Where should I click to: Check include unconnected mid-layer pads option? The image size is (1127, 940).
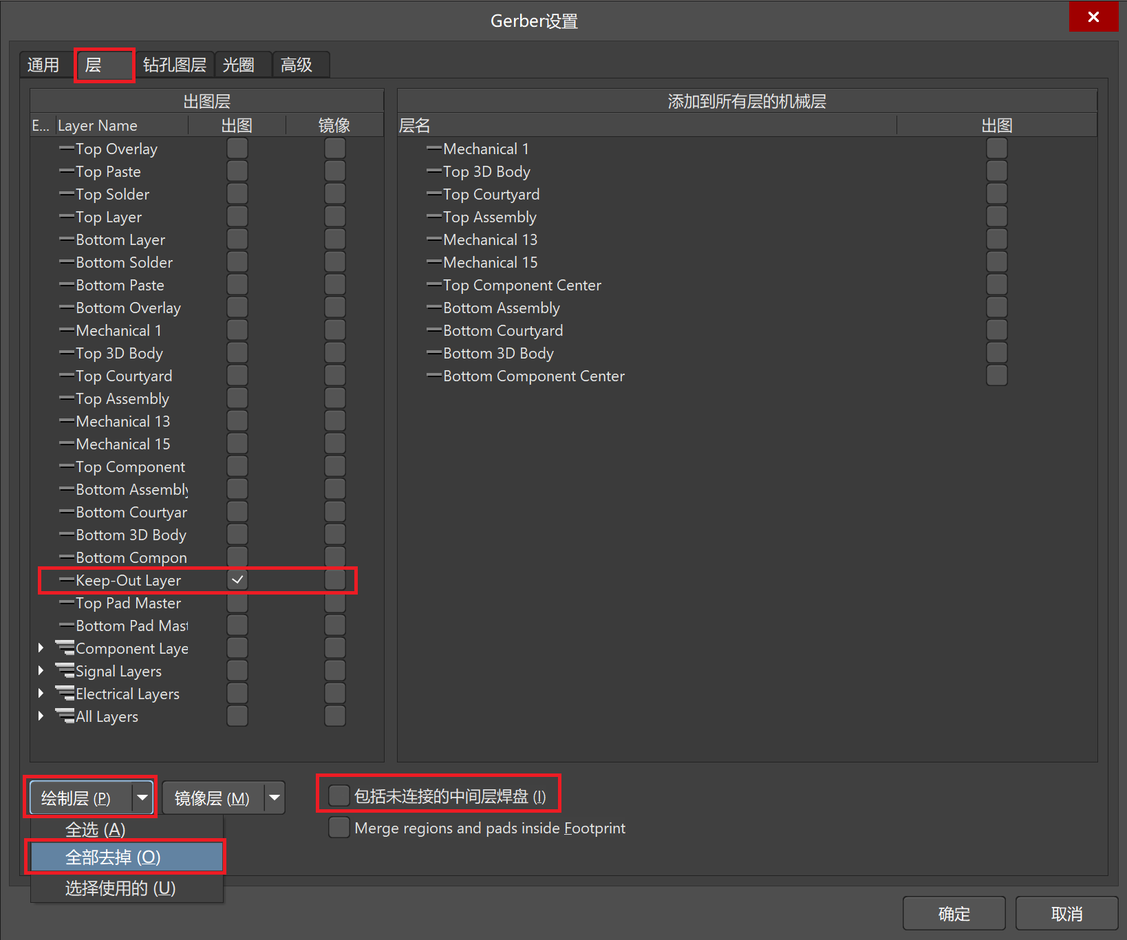(339, 796)
